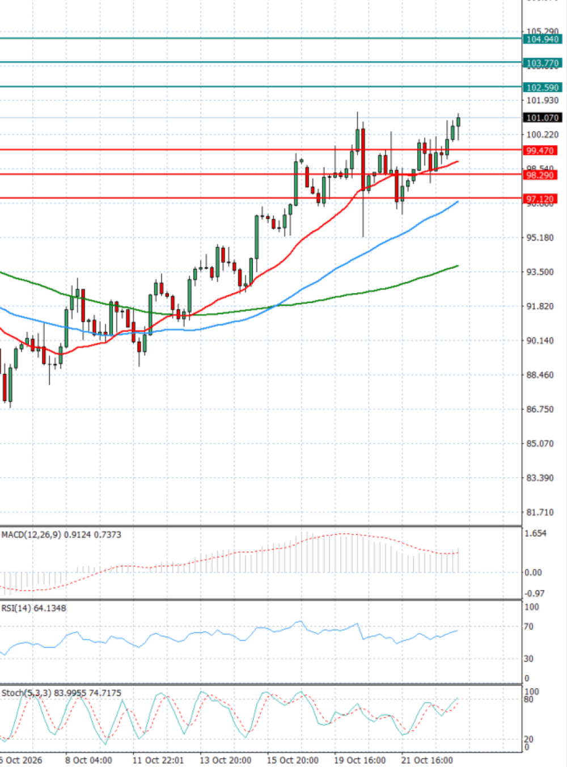Click the 100.220 price scale value

tap(543, 134)
